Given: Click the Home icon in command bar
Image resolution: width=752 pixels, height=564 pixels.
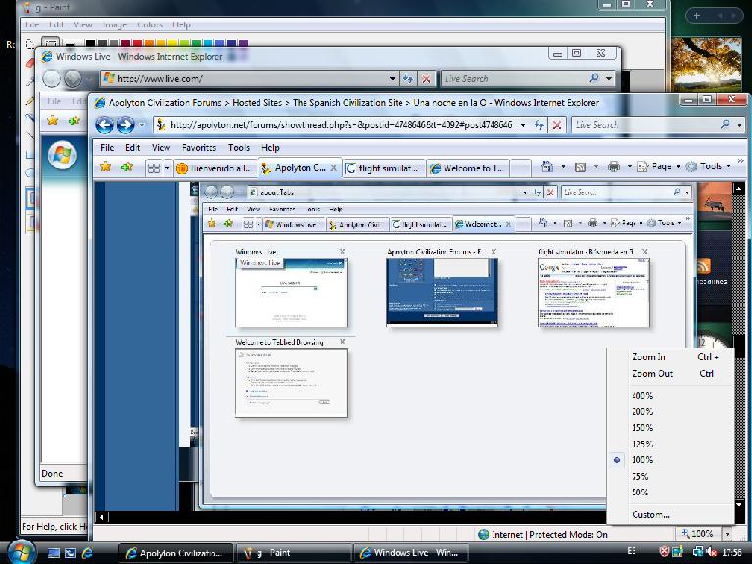Looking at the screenshot, I should (x=548, y=167).
